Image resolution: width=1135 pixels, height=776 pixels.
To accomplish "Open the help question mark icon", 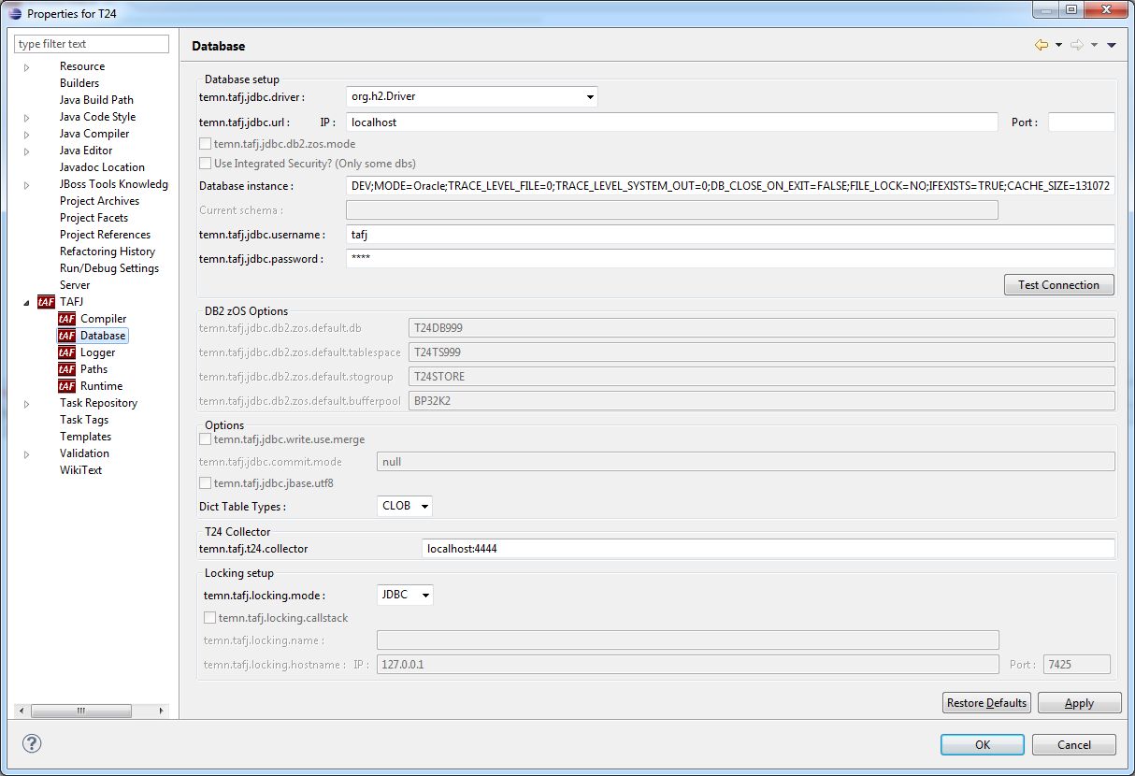I will pos(32,743).
